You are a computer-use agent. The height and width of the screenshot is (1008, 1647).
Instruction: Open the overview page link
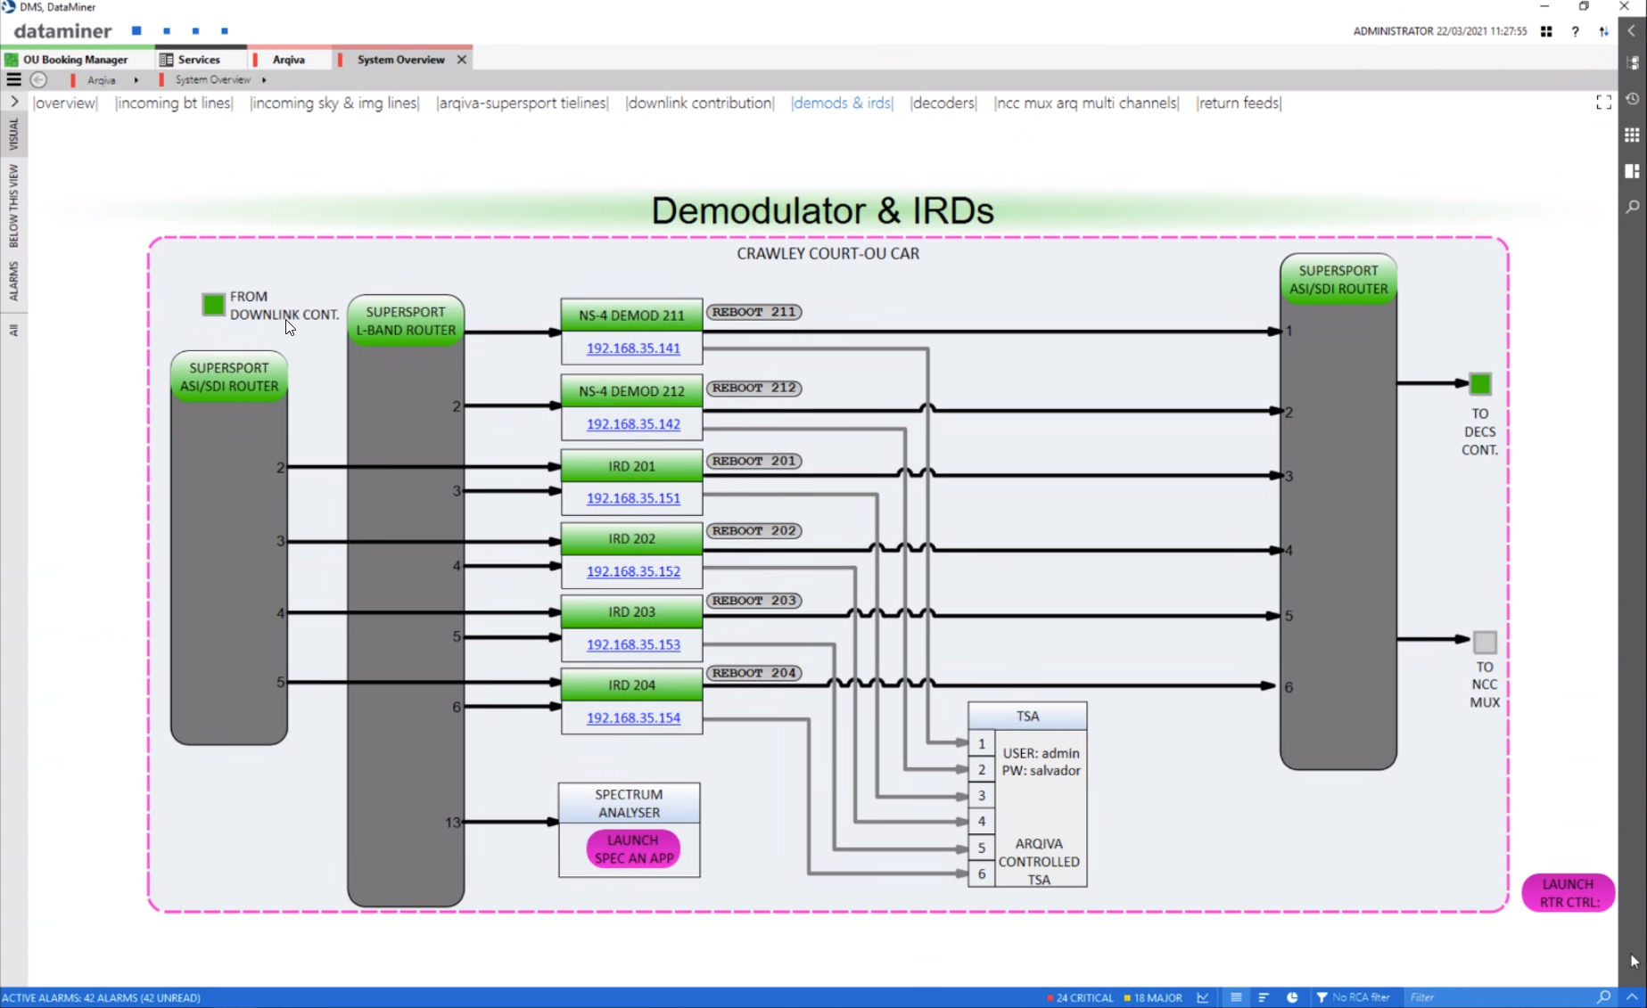coord(64,102)
